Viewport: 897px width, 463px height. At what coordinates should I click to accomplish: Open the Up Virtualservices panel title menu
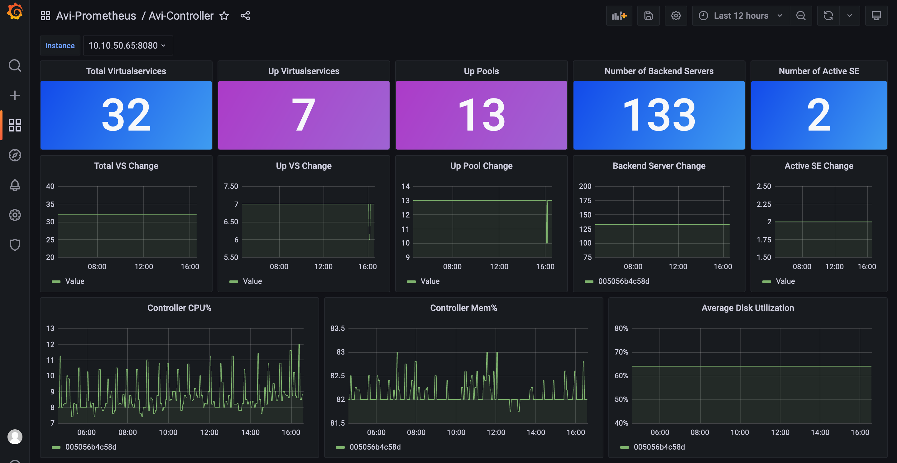pyautogui.click(x=304, y=71)
